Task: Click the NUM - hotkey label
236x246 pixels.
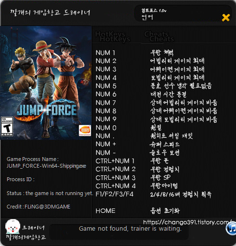Action: point(105,153)
